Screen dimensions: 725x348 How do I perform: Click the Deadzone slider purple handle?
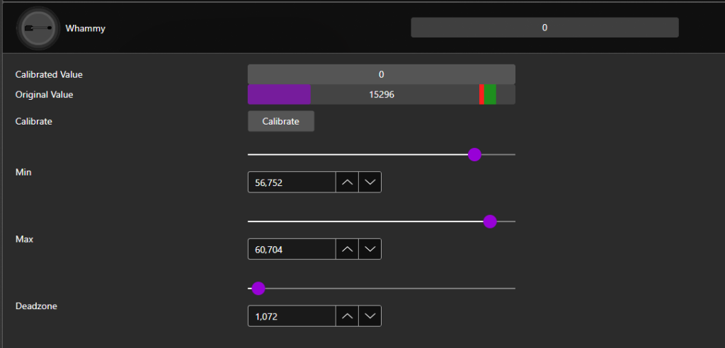[258, 289]
